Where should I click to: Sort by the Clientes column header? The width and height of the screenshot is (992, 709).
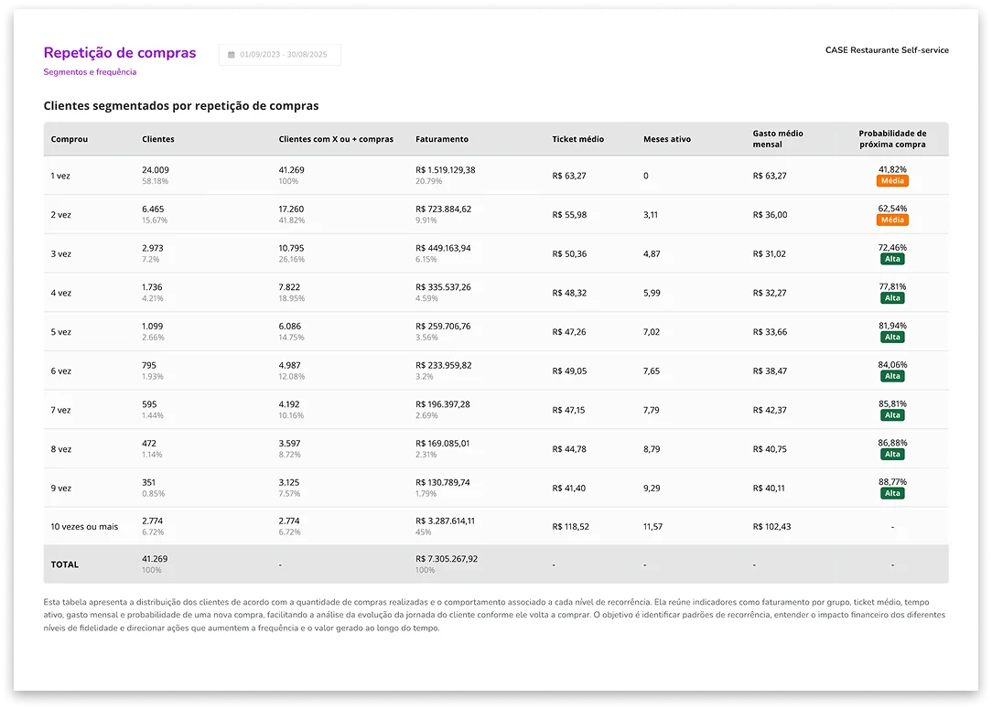158,139
